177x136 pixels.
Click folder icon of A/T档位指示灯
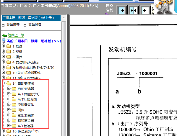click(14, 94)
